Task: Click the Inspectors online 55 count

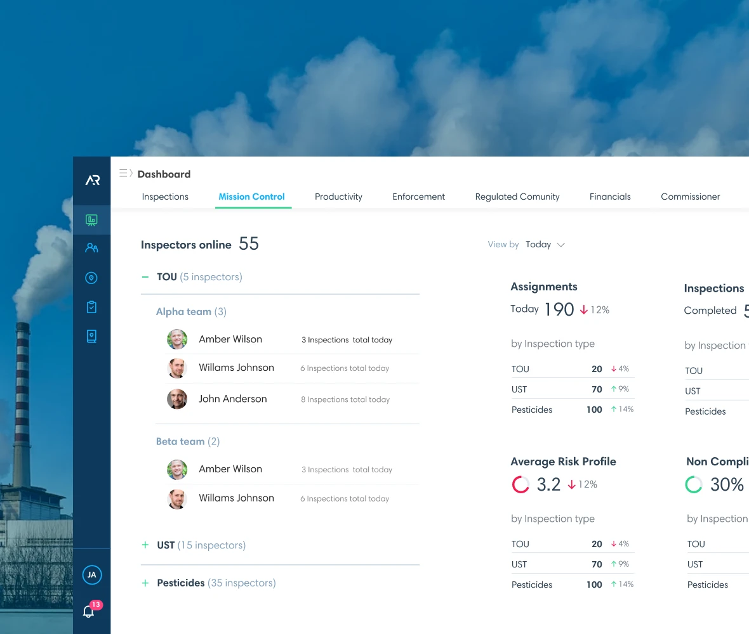Action: 249,243
